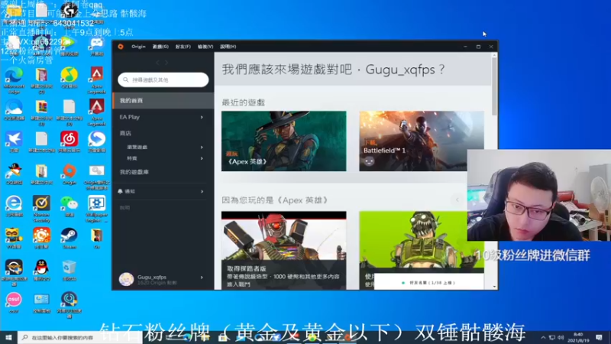Open the QQ penguin desktop icon

[x=41, y=271]
